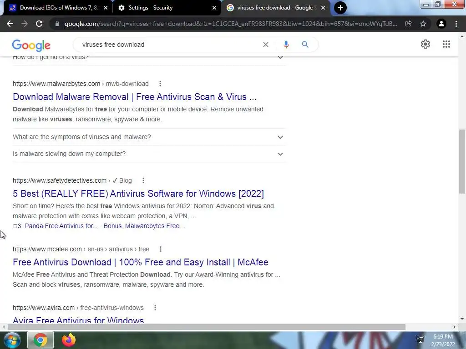
Task: Bookmark this page with the star
Action: coord(423,24)
